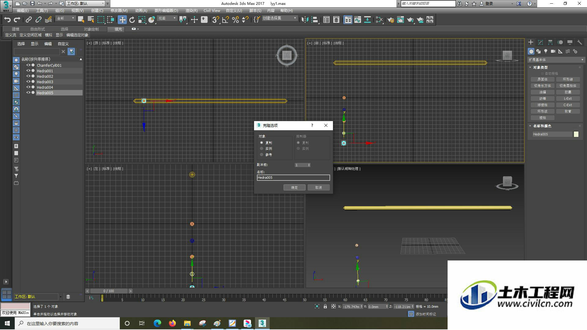Toggle selection lock icon in status bar

point(325,307)
